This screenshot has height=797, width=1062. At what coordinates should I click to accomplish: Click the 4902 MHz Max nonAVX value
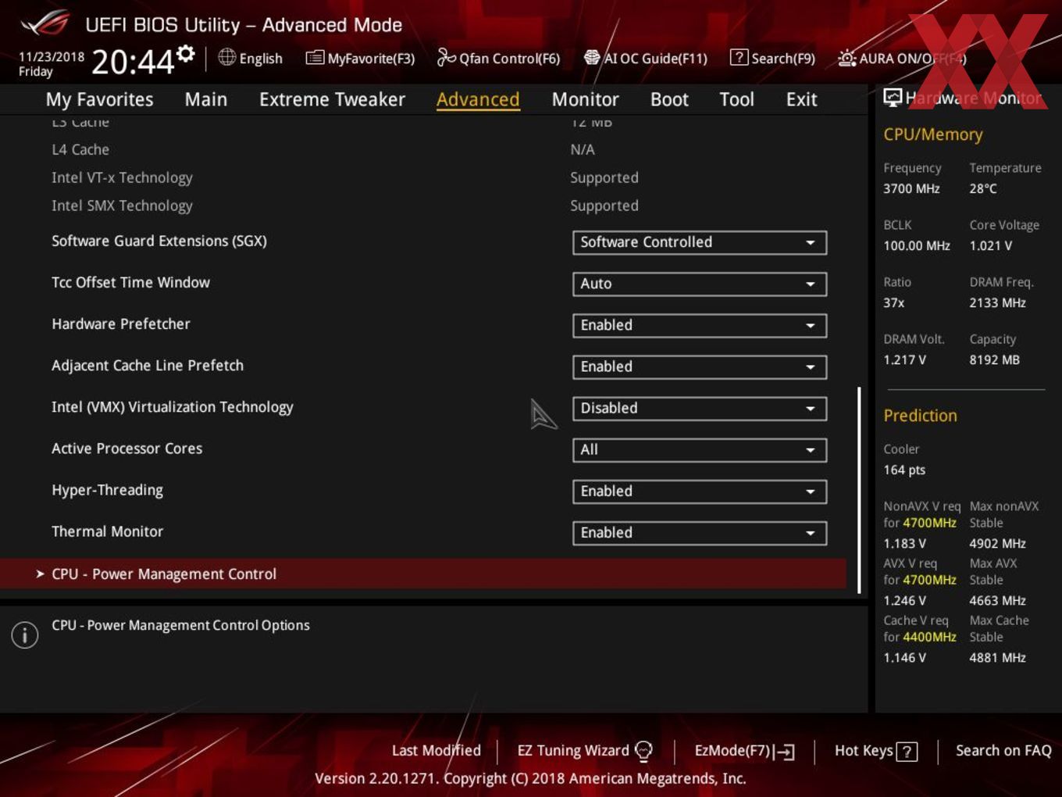tap(997, 543)
